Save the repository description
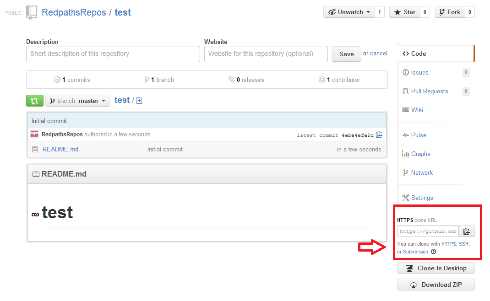This screenshot has width=490, height=301. tap(347, 54)
